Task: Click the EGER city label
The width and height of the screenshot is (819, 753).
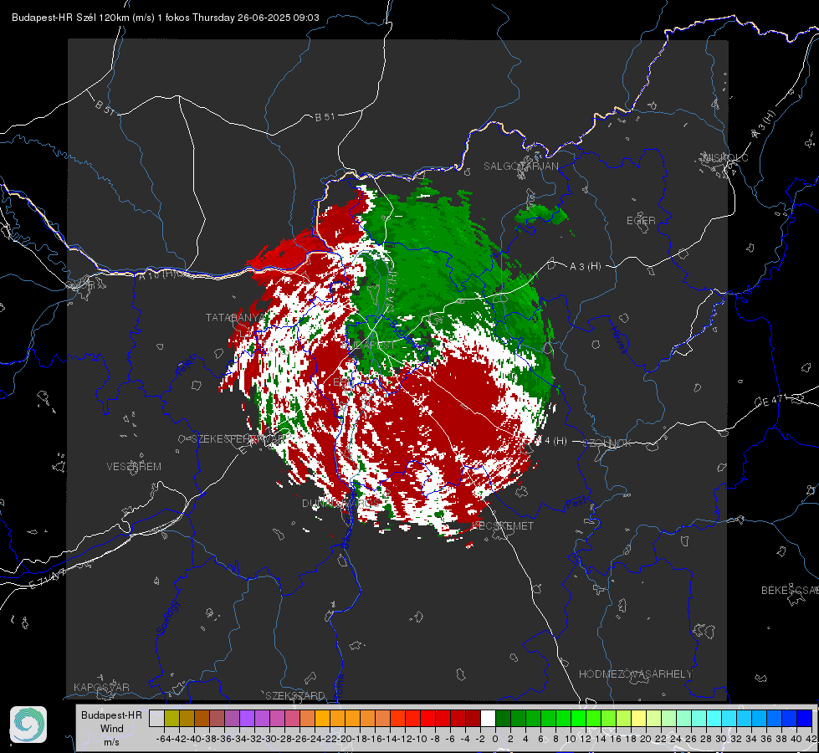Action: tap(641, 221)
